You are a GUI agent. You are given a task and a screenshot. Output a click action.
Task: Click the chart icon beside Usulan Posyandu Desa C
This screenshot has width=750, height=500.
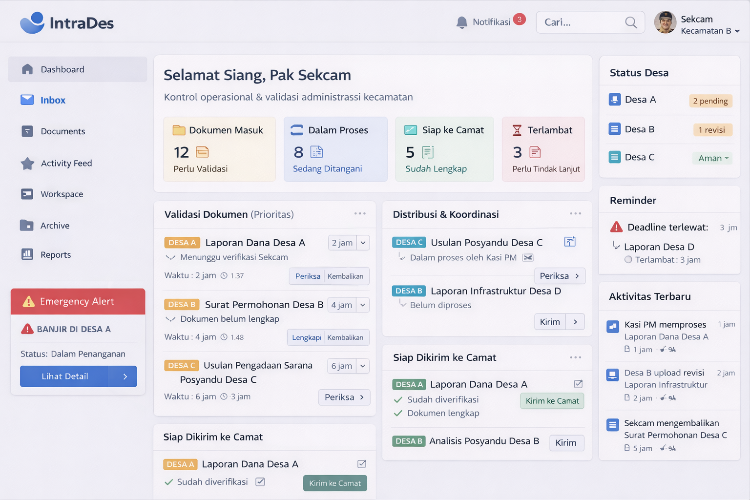point(570,242)
